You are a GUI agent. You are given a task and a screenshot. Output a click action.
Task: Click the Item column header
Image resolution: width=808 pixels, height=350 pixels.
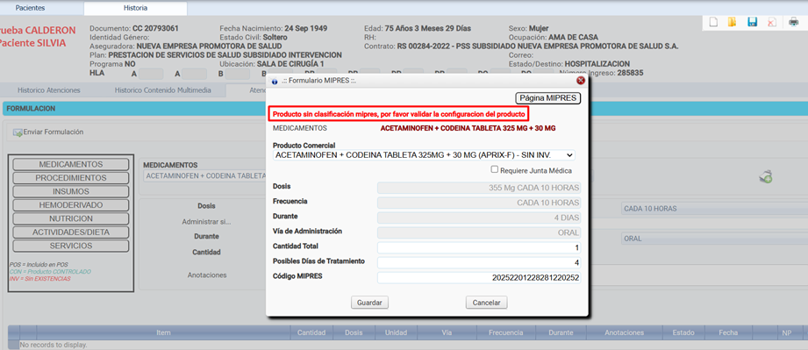coord(163,333)
